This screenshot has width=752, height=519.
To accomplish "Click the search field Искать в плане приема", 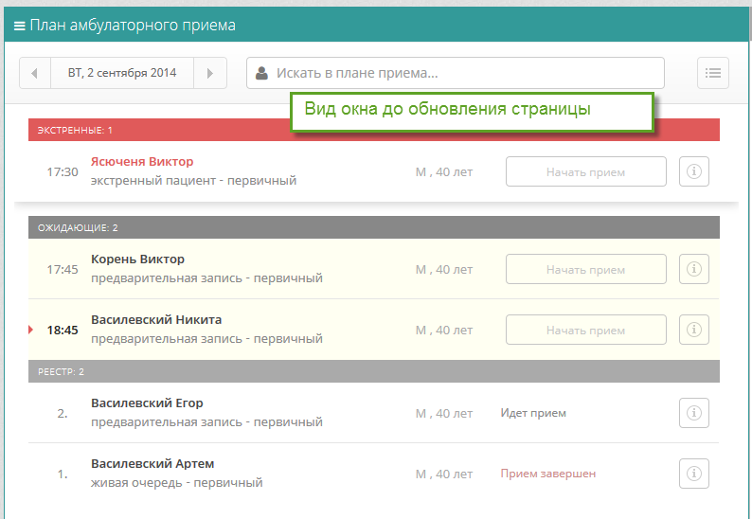I will pos(456,73).
